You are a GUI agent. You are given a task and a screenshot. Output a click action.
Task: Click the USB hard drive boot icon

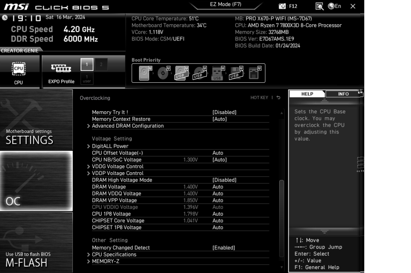point(182,73)
